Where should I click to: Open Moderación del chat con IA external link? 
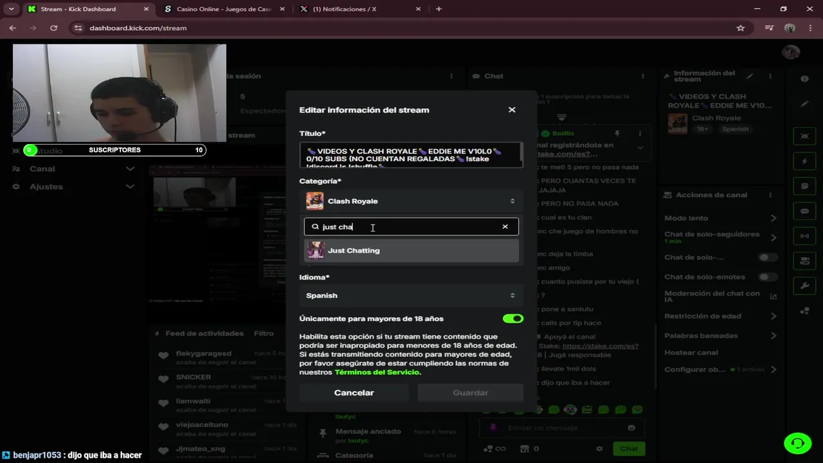click(773, 296)
